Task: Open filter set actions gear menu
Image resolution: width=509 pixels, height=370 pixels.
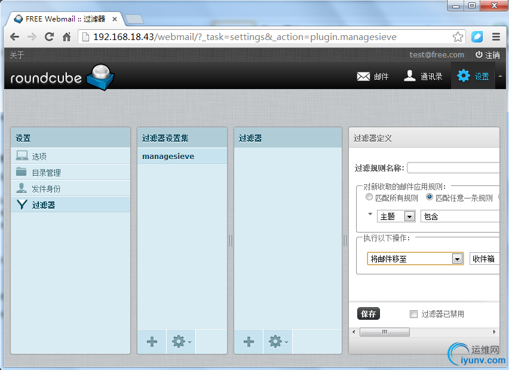Action: [181, 342]
